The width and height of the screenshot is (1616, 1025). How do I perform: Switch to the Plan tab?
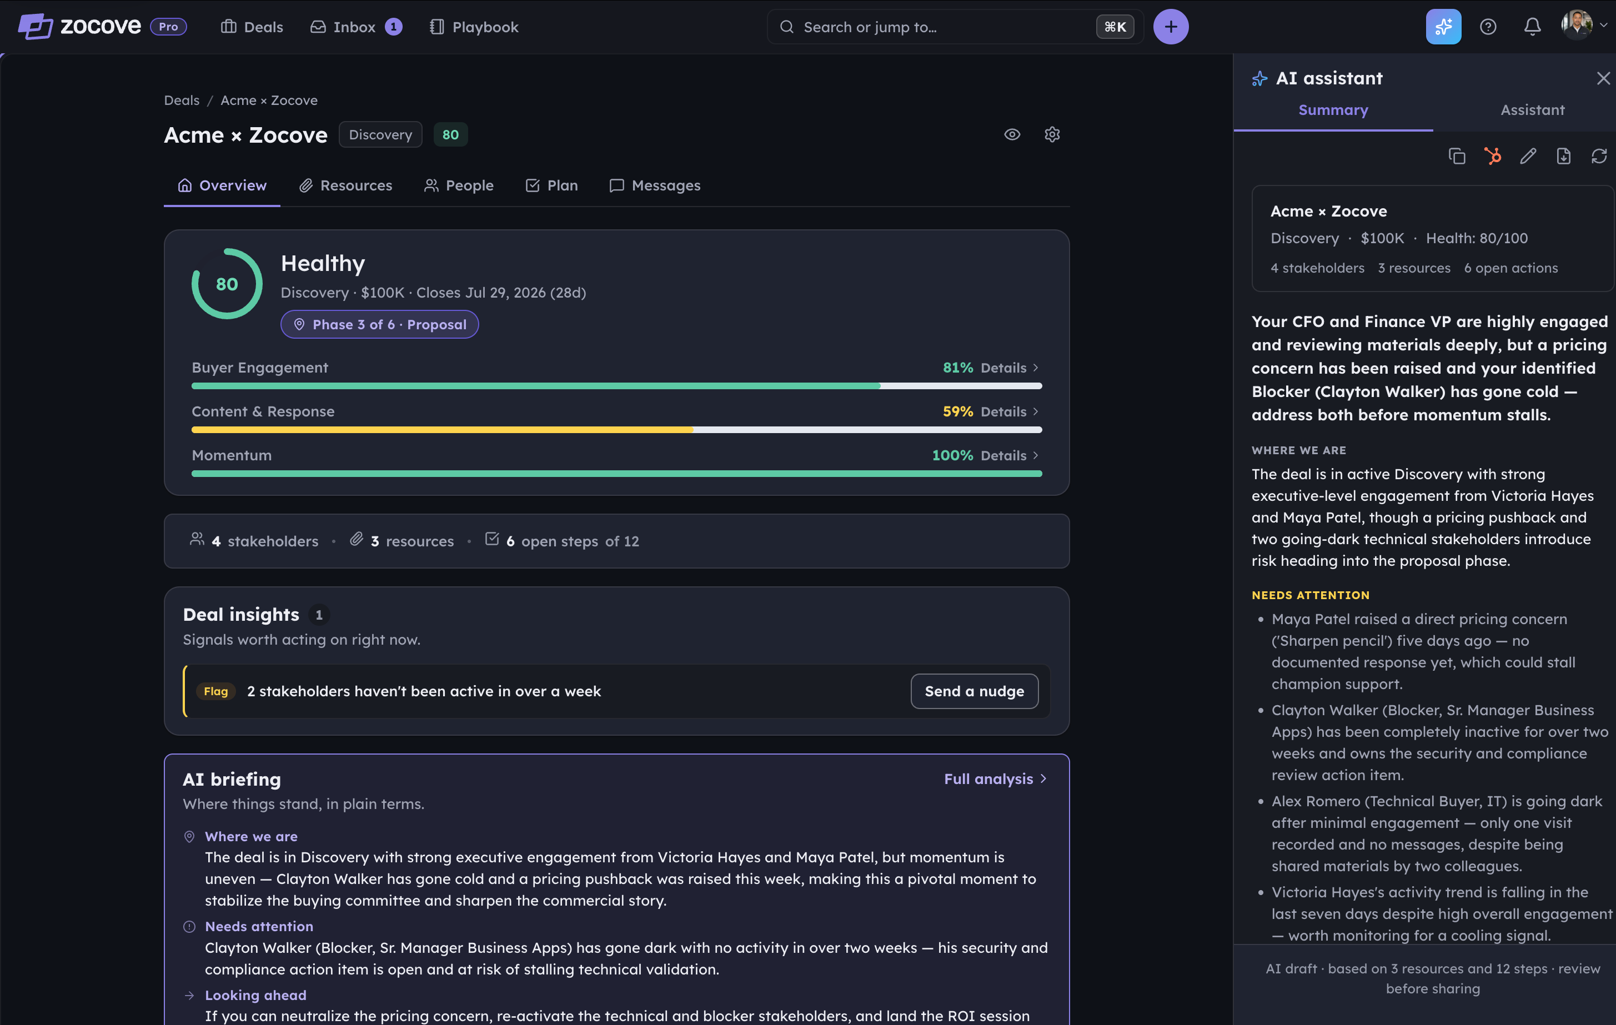pos(551,185)
